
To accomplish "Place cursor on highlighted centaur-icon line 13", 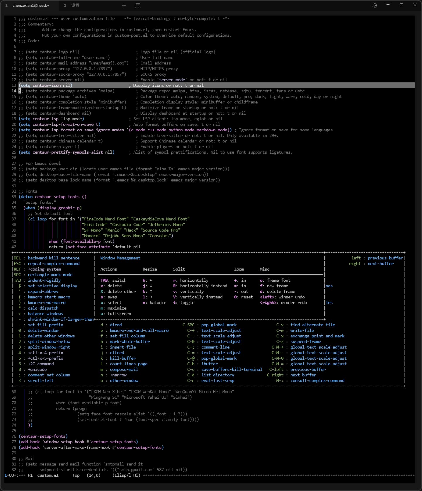I will click(x=45, y=85).
